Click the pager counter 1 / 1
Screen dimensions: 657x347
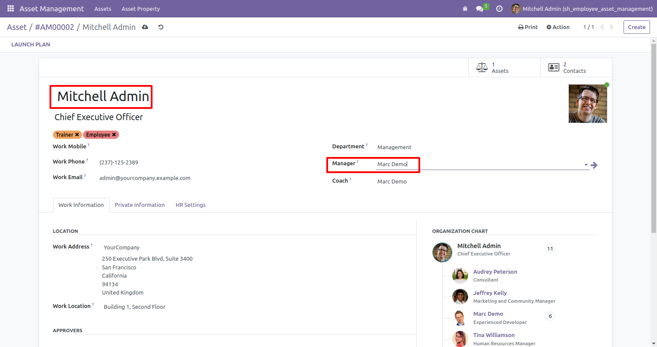tap(588, 27)
